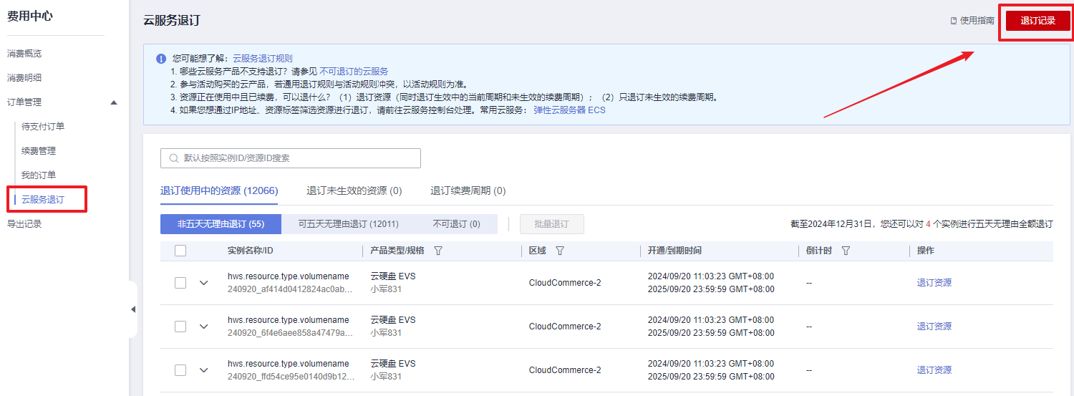Click the filter icon beside 产品类型/规格
The height and width of the screenshot is (396, 1074).
tap(438, 251)
